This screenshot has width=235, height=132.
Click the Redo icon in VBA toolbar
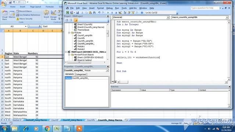(x=103, y=13)
